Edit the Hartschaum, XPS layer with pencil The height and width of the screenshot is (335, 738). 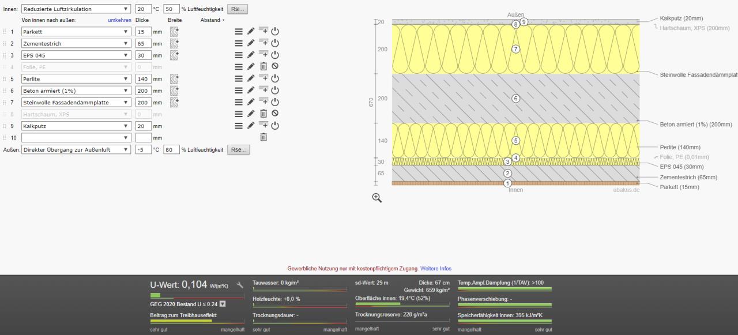coord(251,114)
